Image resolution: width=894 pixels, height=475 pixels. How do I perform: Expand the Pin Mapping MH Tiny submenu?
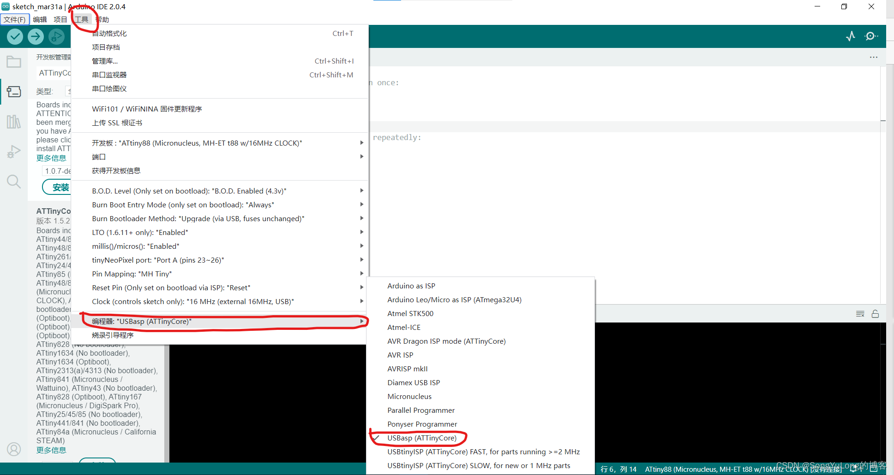tap(220, 274)
